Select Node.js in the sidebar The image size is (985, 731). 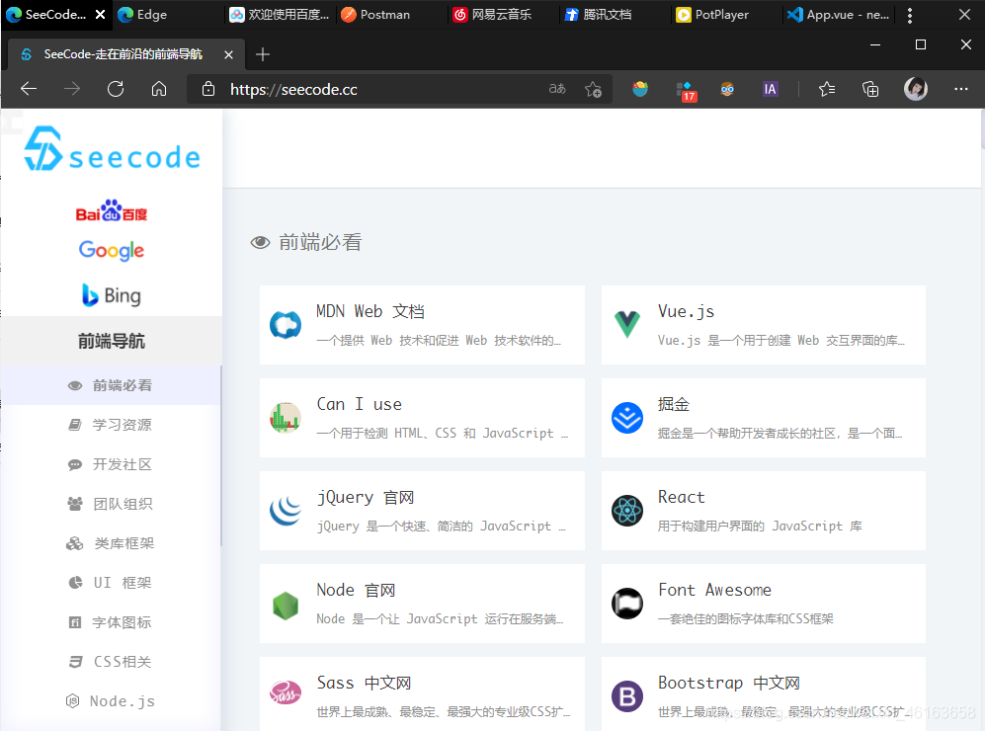(111, 701)
